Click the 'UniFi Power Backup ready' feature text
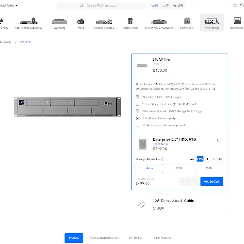This screenshot has height=244, width=244. (x=159, y=118)
